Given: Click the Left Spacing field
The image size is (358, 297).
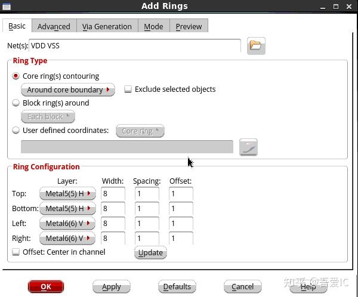Looking at the screenshot, I should coord(147,223).
